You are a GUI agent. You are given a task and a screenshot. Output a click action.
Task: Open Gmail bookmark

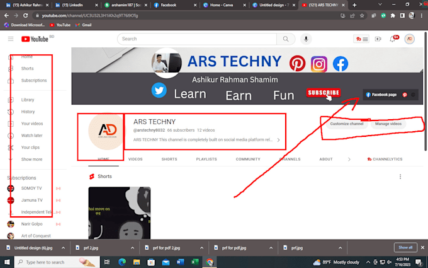[84, 25]
